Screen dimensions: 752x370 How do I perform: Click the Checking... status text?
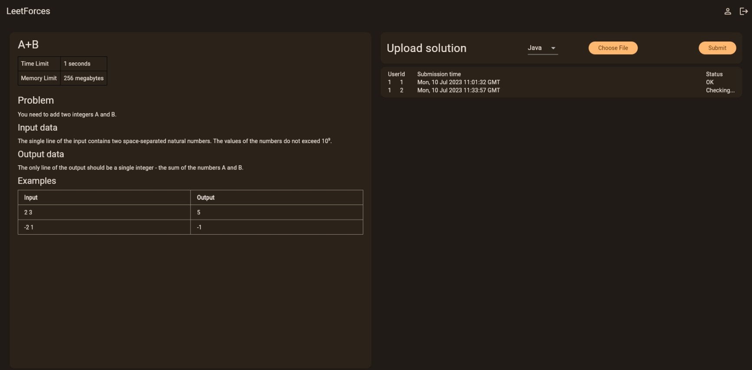coord(720,91)
